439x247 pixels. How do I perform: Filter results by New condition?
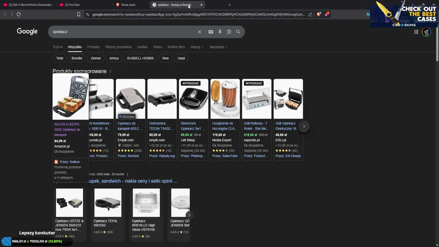[x=166, y=58]
